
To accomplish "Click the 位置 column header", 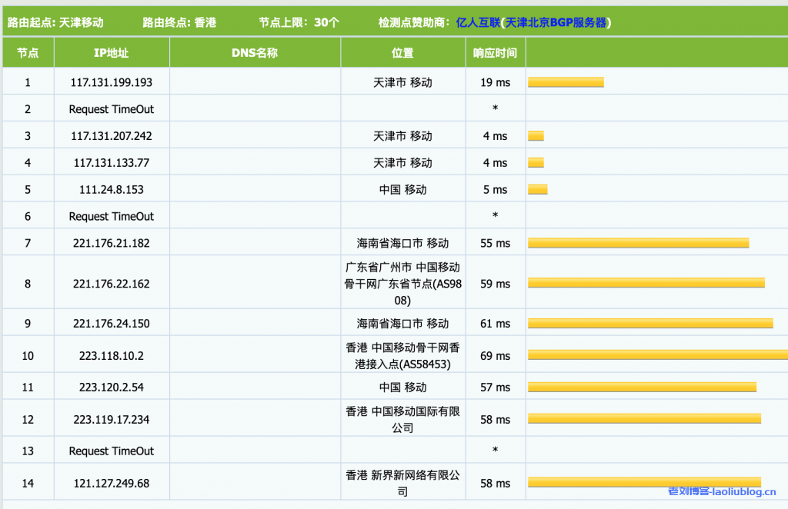I will click(x=402, y=53).
